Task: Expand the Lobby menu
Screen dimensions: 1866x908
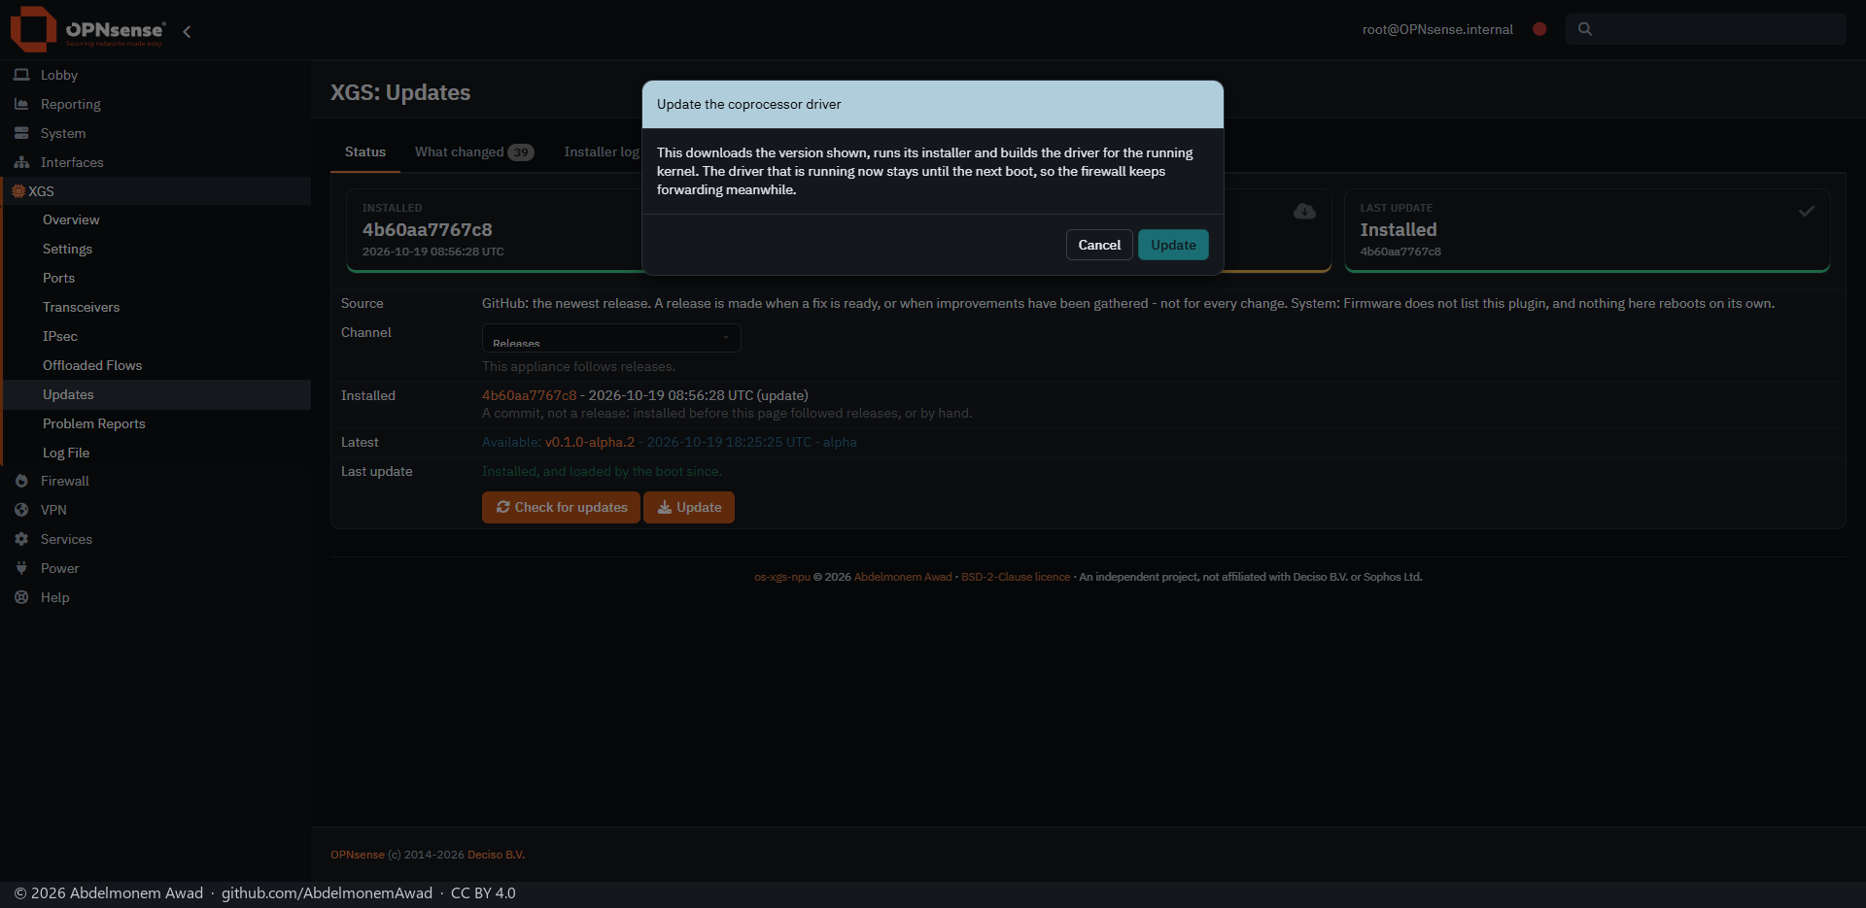Action: click(x=155, y=75)
